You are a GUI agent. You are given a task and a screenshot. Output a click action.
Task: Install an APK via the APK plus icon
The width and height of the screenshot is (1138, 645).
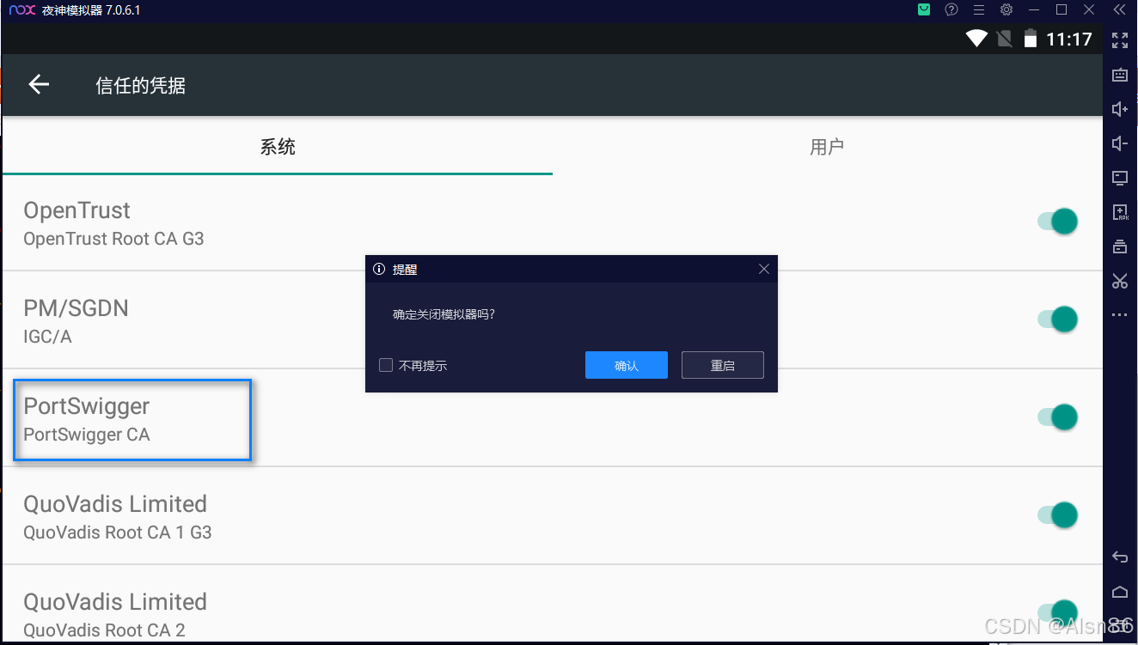(1119, 212)
